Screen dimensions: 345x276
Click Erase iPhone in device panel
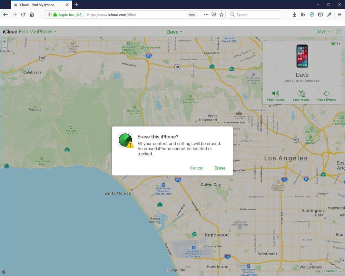pyautogui.click(x=326, y=96)
